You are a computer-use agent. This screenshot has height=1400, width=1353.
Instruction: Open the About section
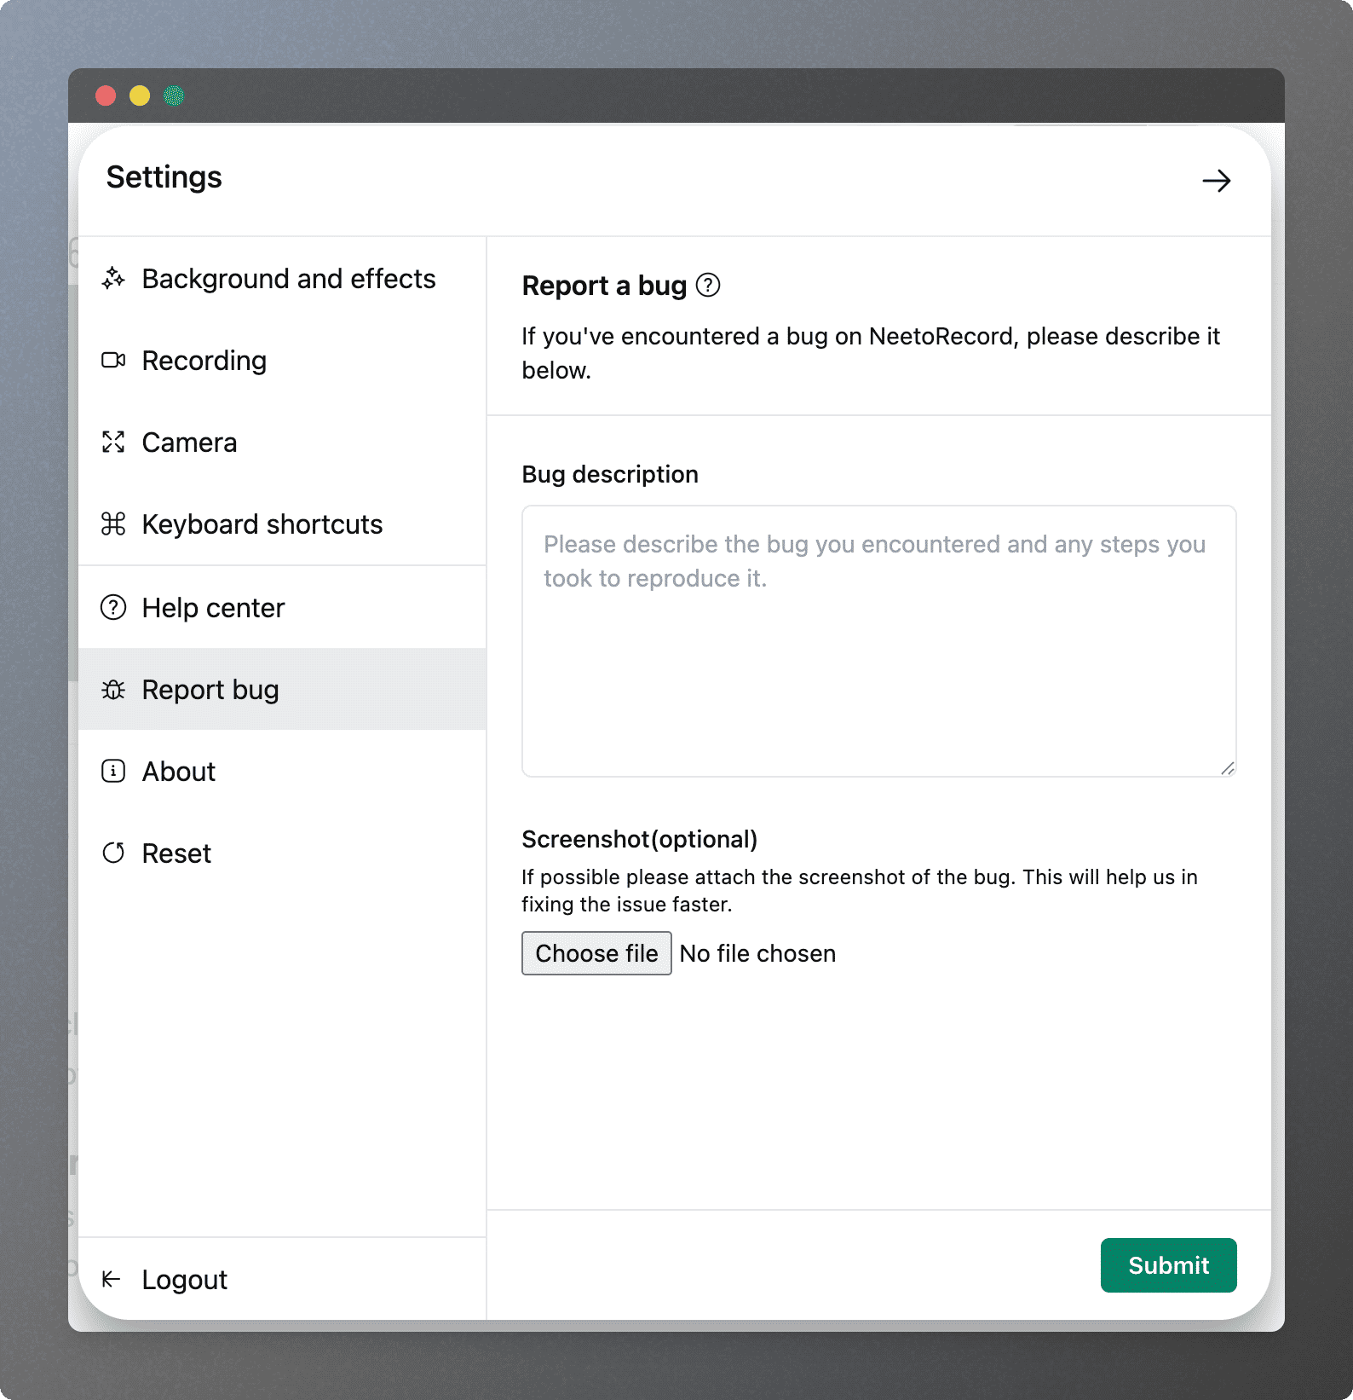coord(178,772)
